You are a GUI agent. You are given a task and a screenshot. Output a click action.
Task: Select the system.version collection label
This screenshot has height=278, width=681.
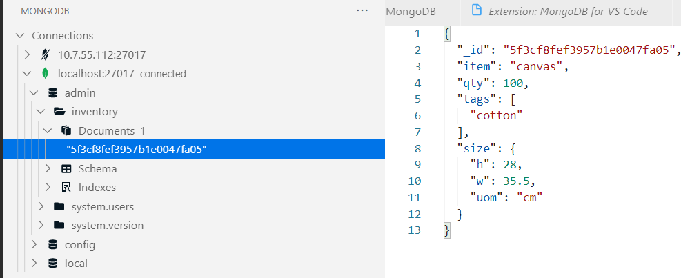click(108, 226)
